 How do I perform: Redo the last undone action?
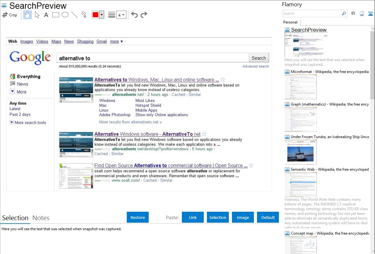click(x=144, y=15)
